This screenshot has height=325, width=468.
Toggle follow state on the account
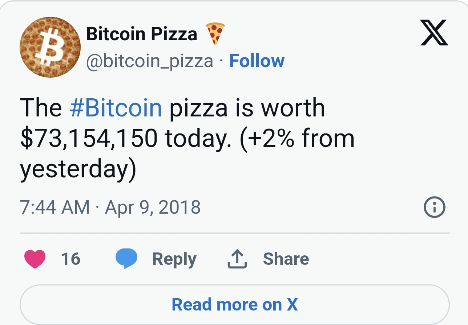point(257,61)
